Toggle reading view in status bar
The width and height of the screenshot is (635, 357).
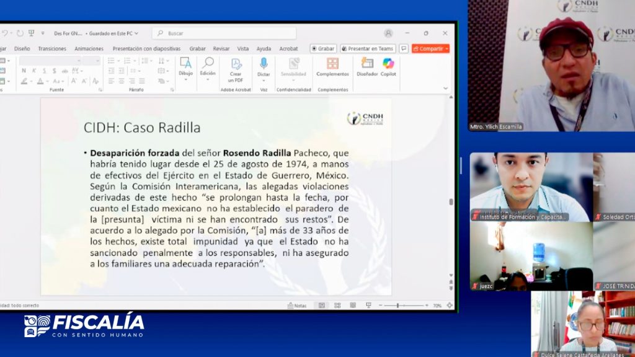[353, 306]
